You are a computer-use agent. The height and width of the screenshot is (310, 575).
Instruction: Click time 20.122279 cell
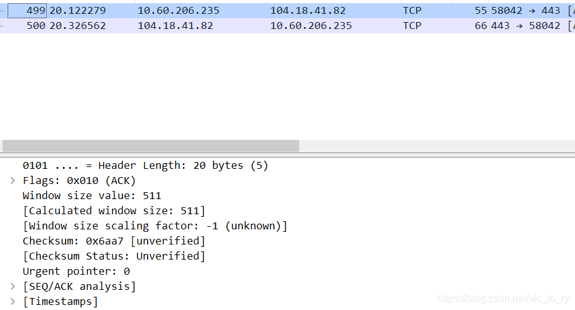(x=78, y=11)
